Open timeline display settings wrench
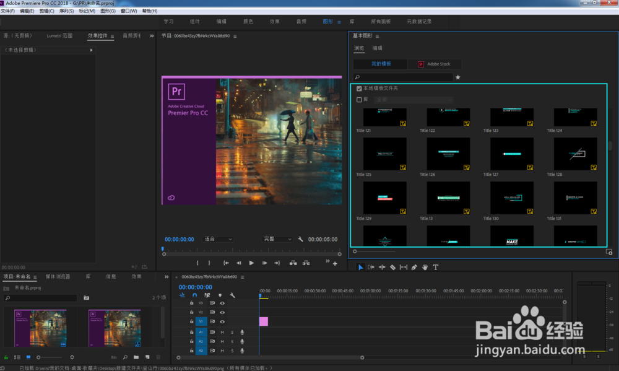 [x=233, y=295]
